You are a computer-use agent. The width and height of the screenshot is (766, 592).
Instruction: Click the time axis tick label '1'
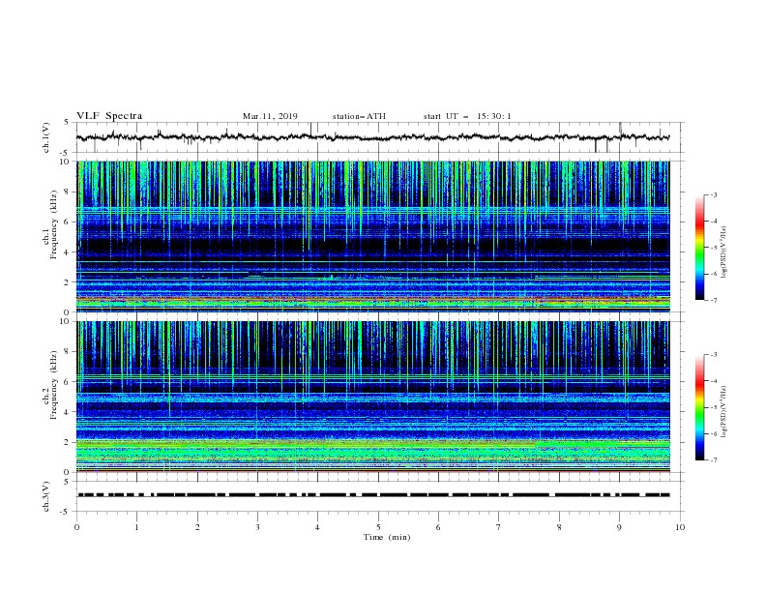136,527
